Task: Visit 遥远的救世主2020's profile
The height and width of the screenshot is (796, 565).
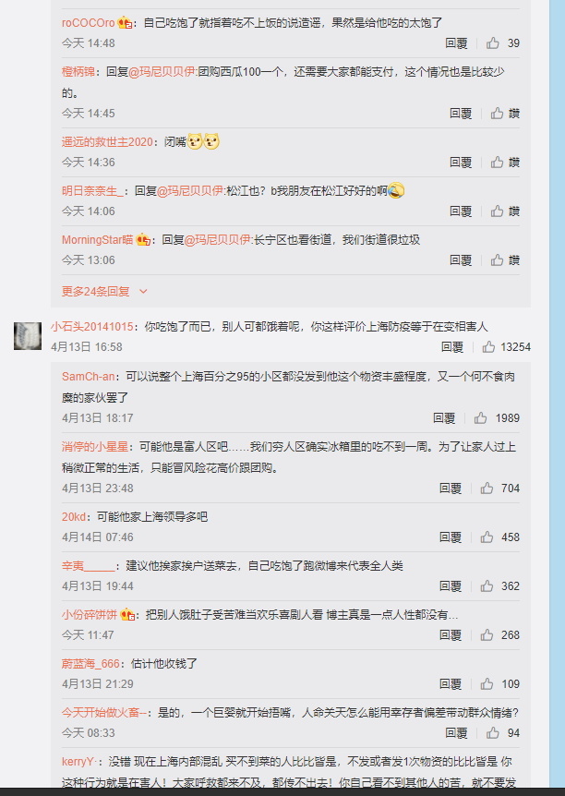Action: 107,141
